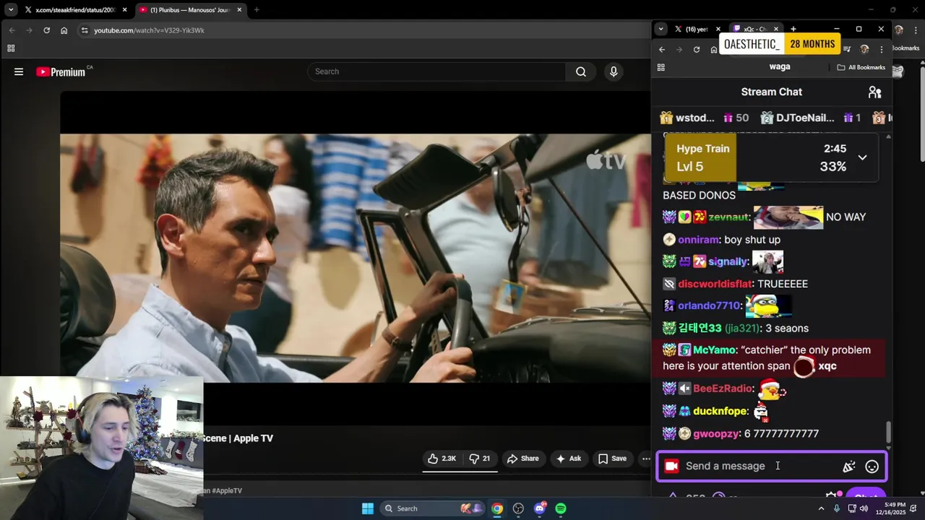
Task: Open the taskbar clock 5:49 PM
Action: pyautogui.click(x=889, y=508)
